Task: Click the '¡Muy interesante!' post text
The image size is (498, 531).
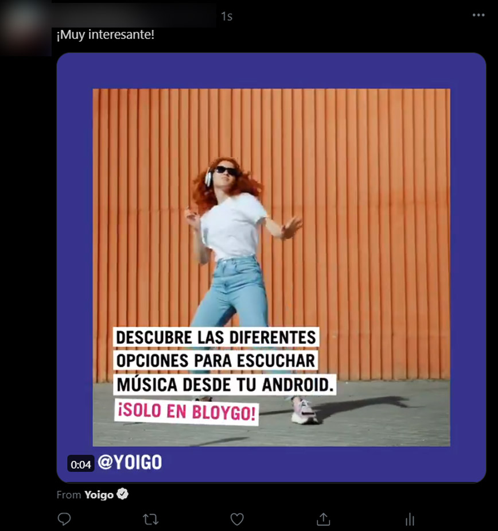Action: 106,34
